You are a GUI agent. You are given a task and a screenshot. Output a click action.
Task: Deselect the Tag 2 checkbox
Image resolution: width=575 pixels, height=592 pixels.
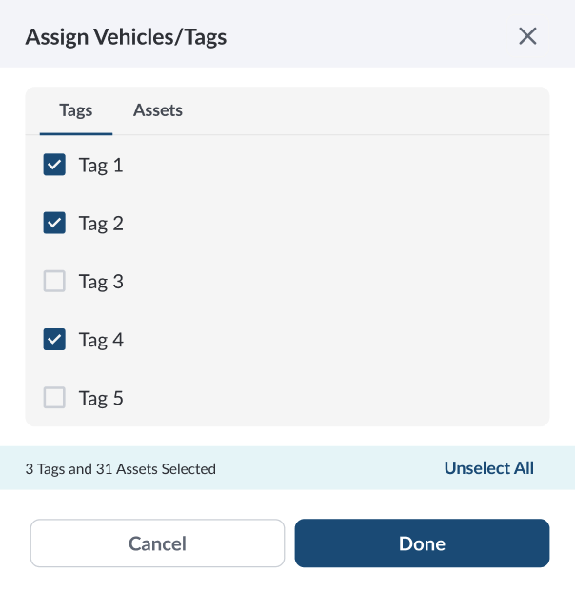(x=54, y=224)
